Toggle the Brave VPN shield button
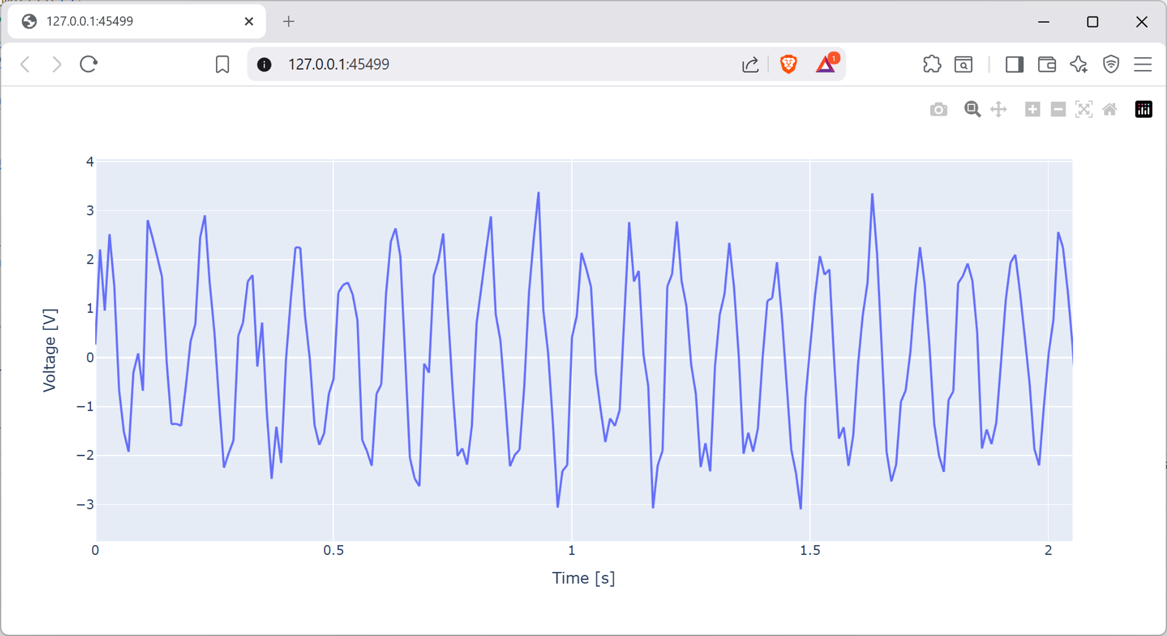Screen dimensions: 1167x636 (x=1111, y=64)
